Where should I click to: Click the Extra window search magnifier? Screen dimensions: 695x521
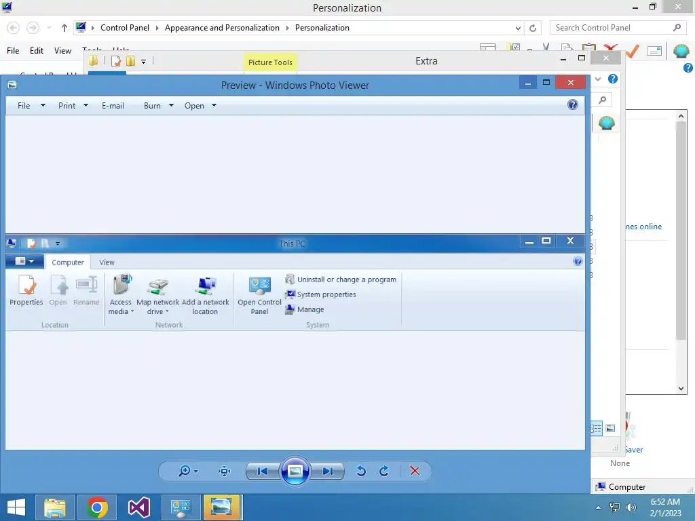click(603, 100)
